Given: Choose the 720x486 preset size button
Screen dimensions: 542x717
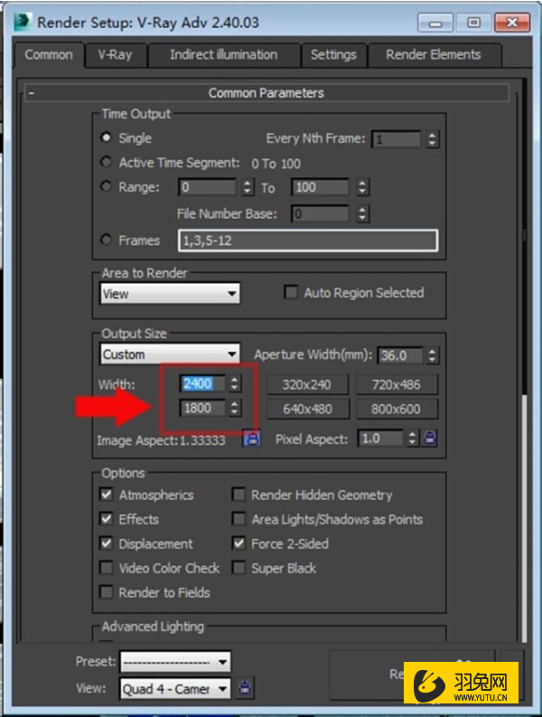Looking at the screenshot, I should [397, 384].
